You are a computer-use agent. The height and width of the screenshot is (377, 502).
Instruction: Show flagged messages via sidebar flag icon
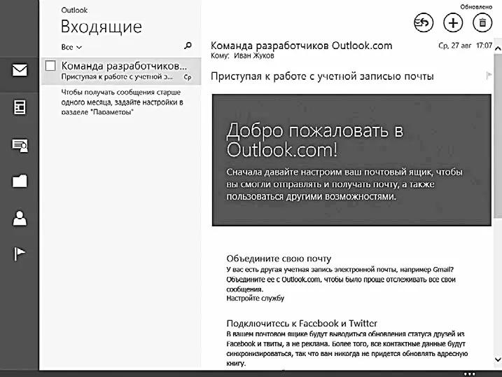[x=20, y=254]
